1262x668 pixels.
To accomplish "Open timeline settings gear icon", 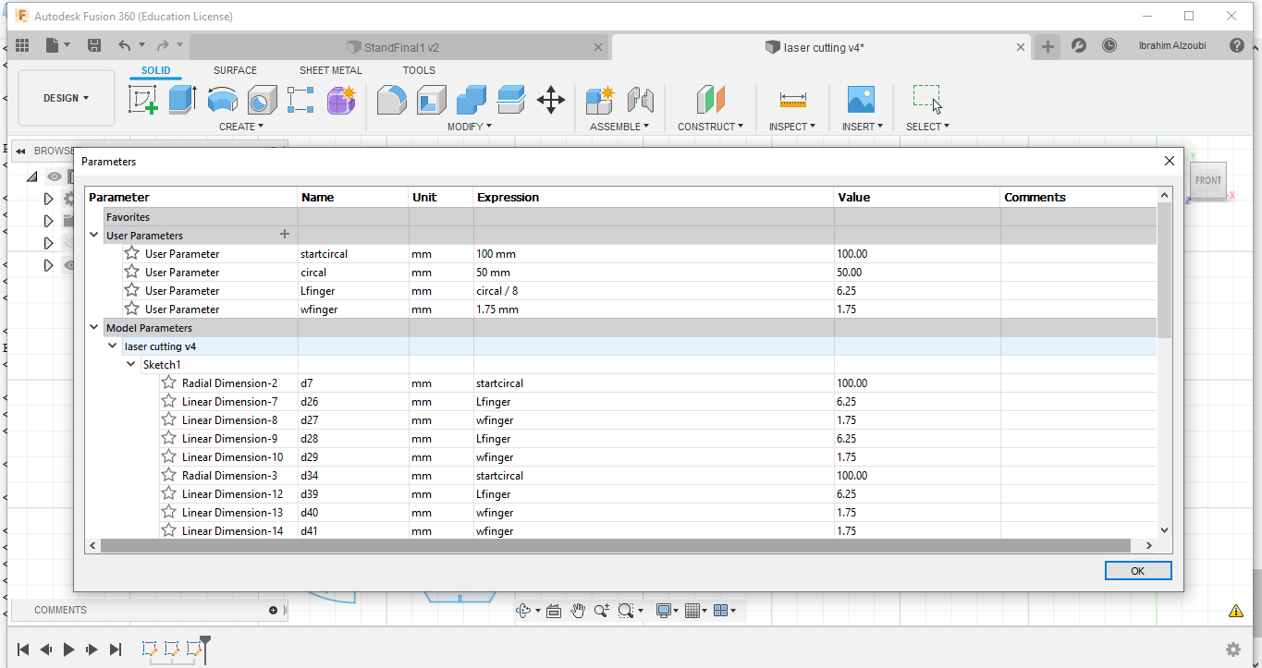I will click(x=1233, y=650).
